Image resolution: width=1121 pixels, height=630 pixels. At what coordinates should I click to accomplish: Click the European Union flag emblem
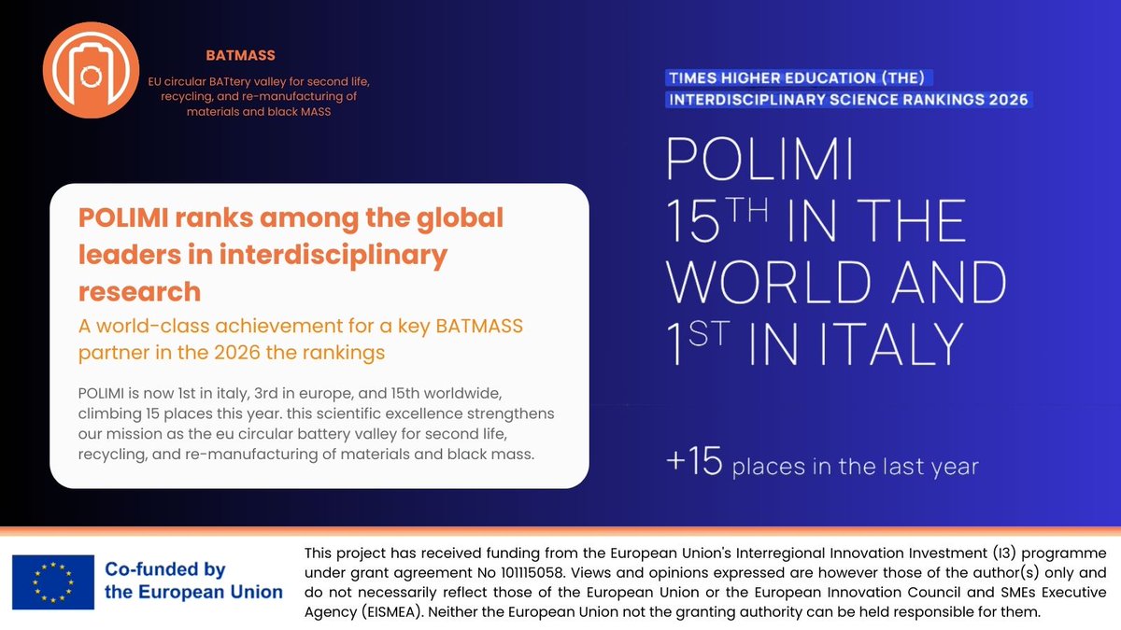click(x=53, y=581)
